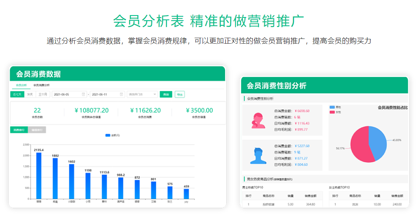Screen dimensions: 418x220
Task: Select the 近七天 time range option
Action: pyautogui.click(x=17, y=95)
